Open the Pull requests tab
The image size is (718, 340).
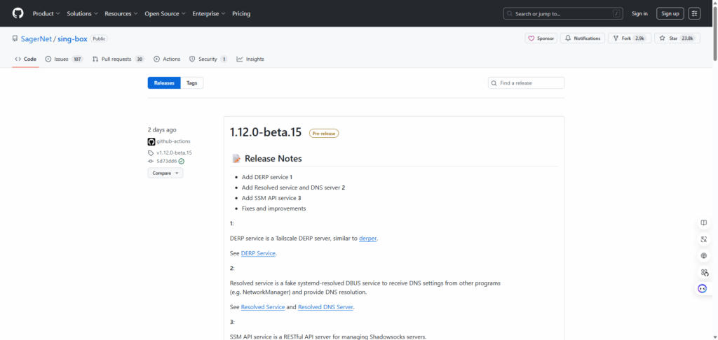point(118,59)
